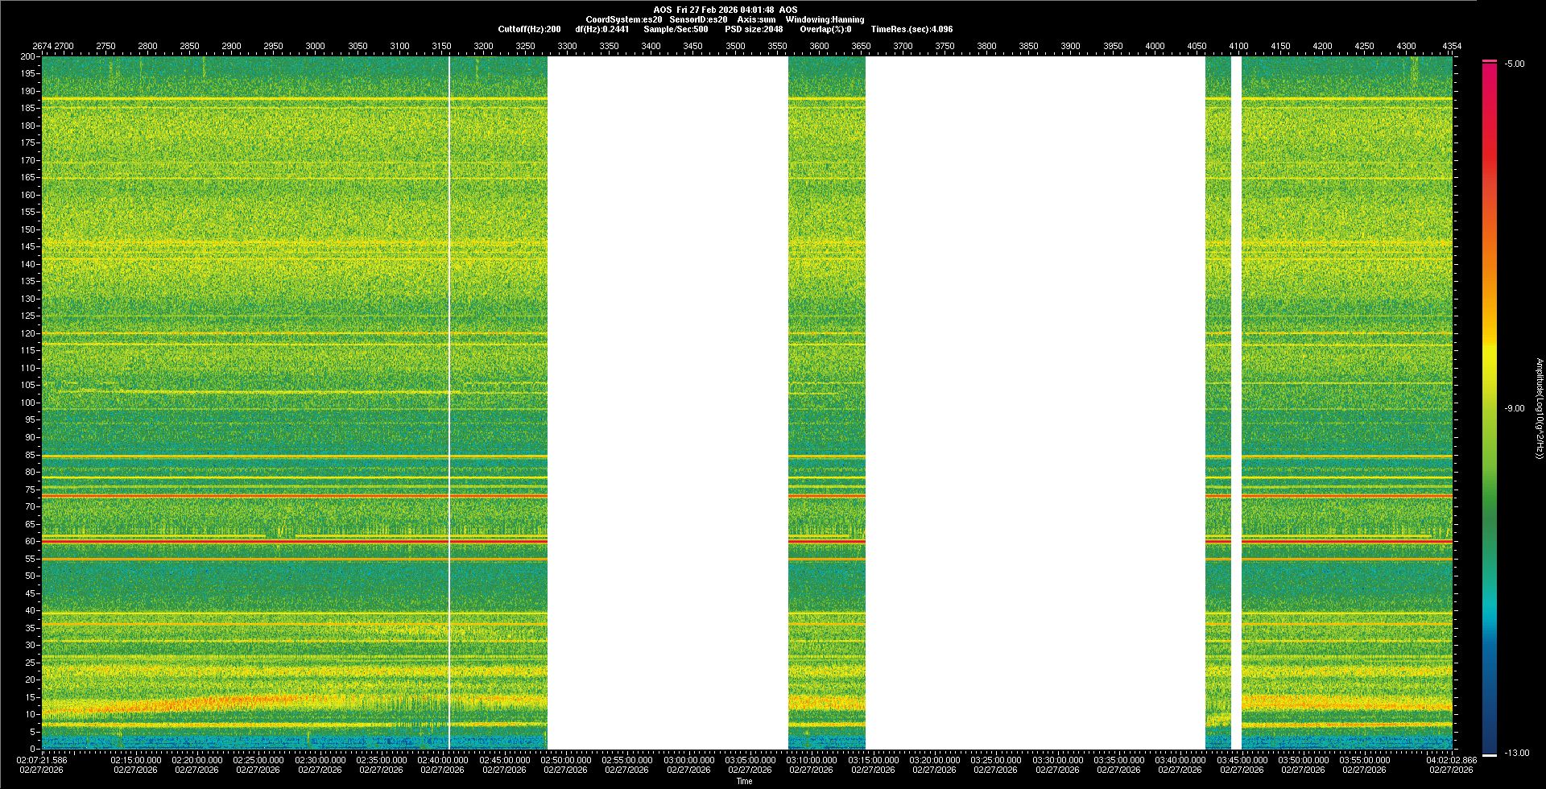Viewport: 1546px width, 789px height.
Task: Click the Time title below the x-axis
Action: pyautogui.click(x=744, y=781)
